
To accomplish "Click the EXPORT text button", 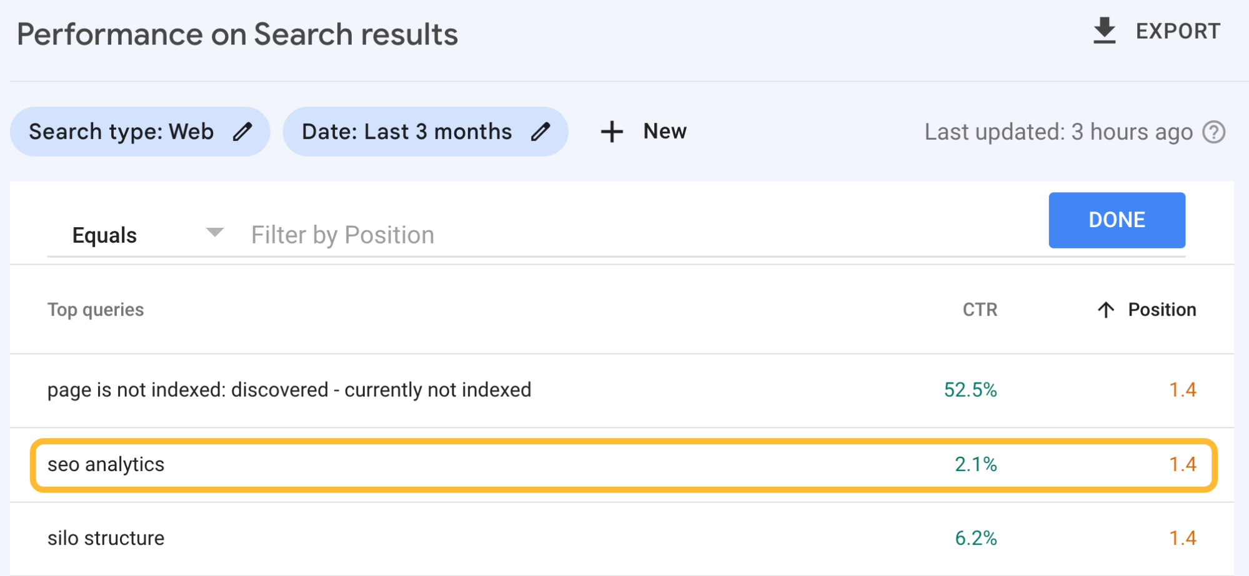I will pos(1178,31).
